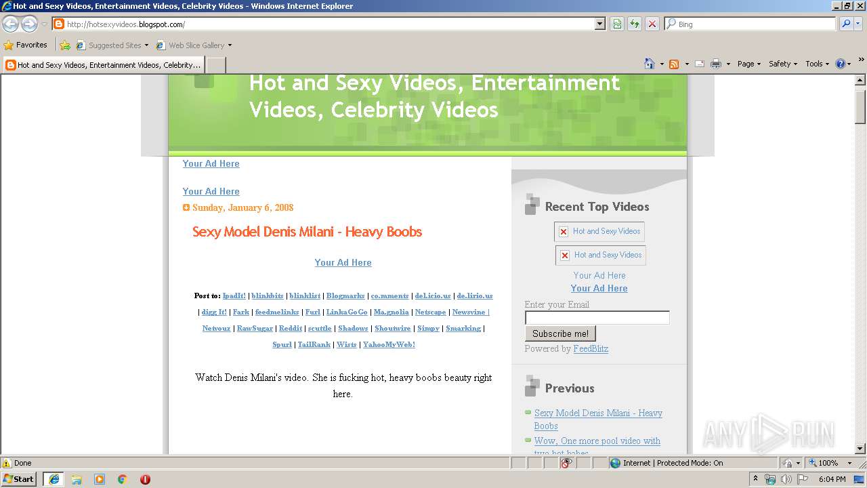Open the Reddit bookmark link
The height and width of the screenshot is (488, 867).
point(291,328)
